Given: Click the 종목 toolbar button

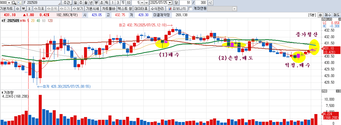Looking at the screenshot, I should (x=52, y=8).
